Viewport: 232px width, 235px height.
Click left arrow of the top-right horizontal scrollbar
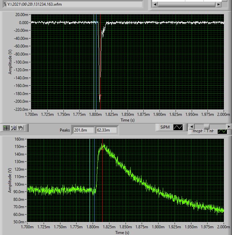click(x=155, y=4)
